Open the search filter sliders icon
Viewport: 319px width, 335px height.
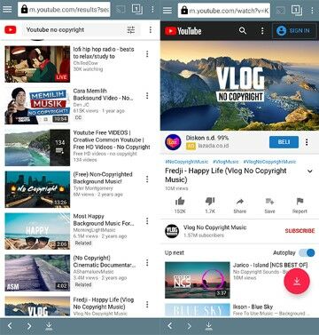pos(131,29)
